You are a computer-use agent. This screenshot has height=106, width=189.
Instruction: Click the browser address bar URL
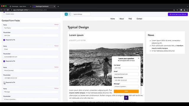[x=30, y=10]
